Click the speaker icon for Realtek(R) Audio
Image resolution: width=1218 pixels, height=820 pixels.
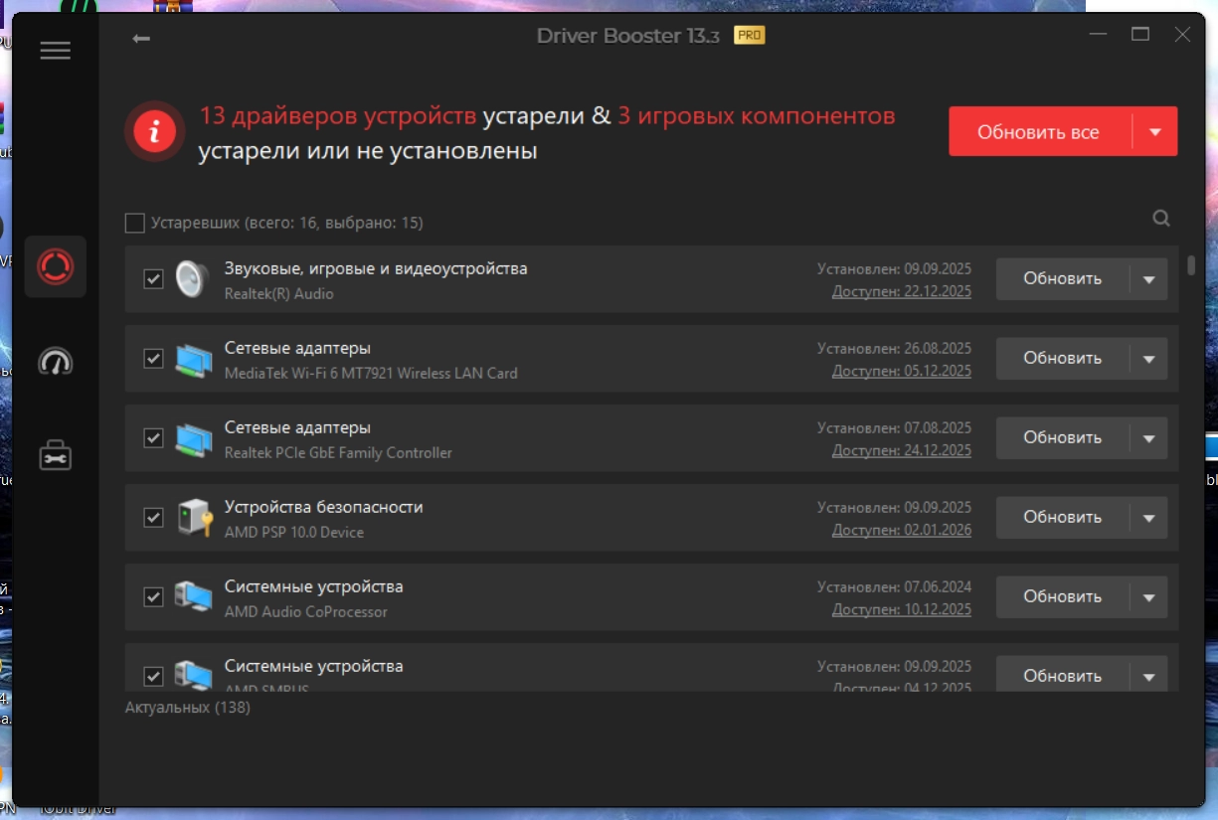point(189,279)
